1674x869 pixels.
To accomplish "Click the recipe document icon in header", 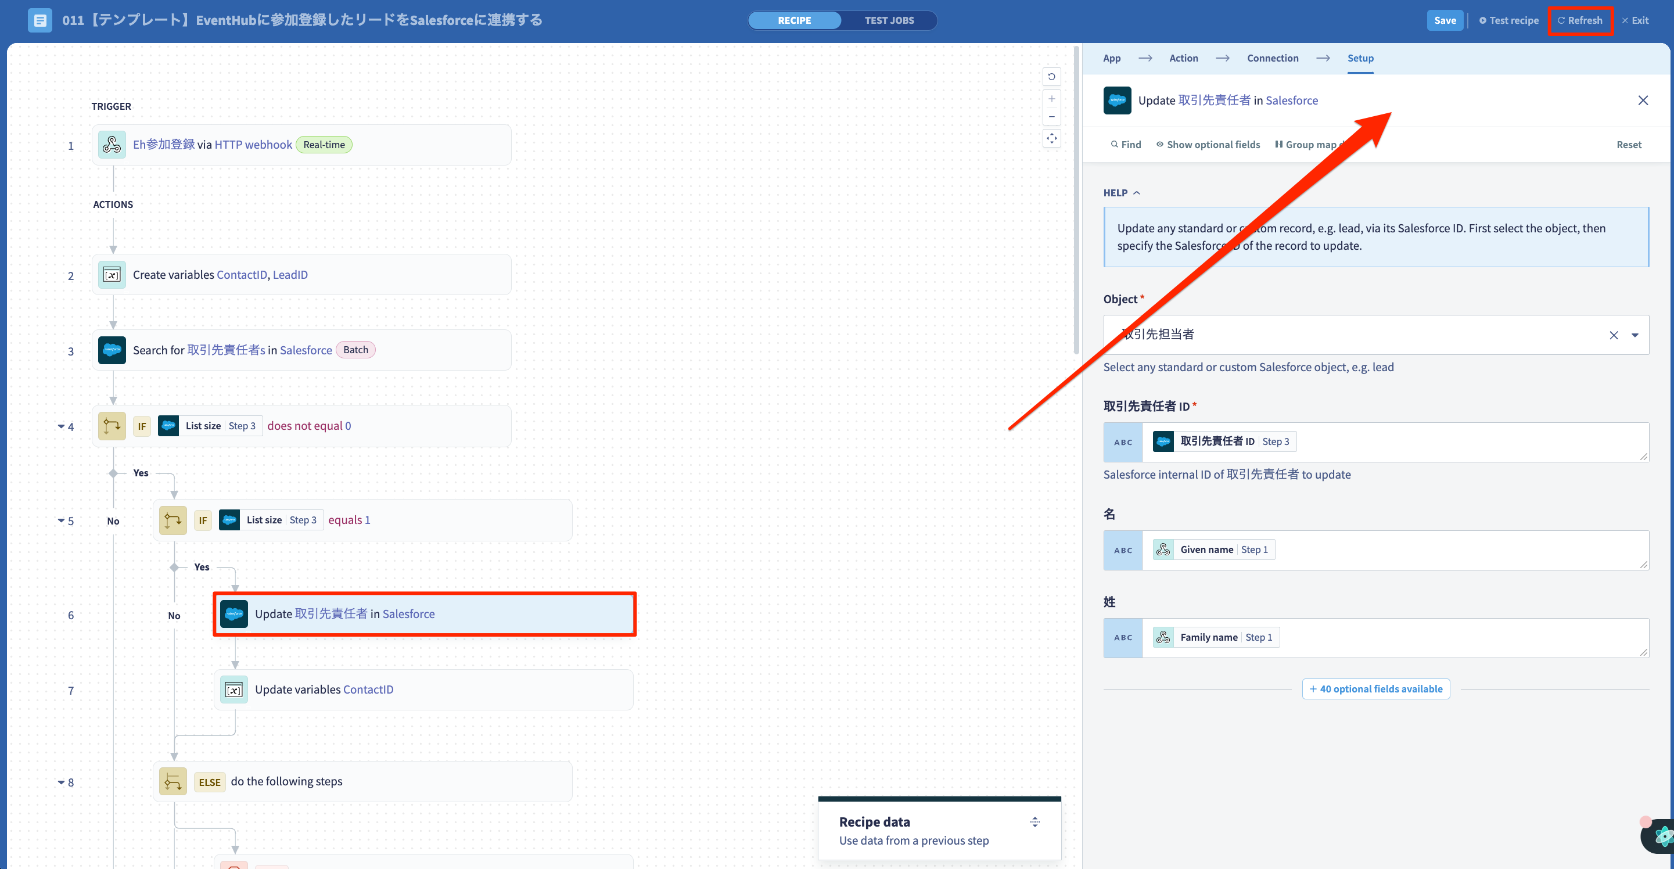I will pos(39,20).
